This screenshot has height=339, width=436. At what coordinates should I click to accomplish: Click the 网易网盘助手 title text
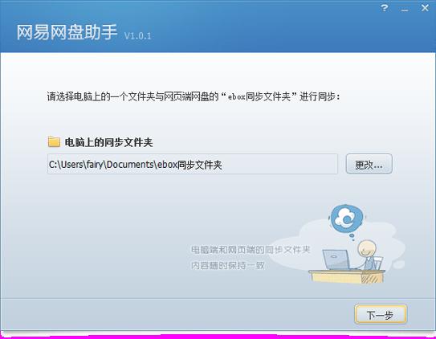pyautogui.click(x=67, y=32)
